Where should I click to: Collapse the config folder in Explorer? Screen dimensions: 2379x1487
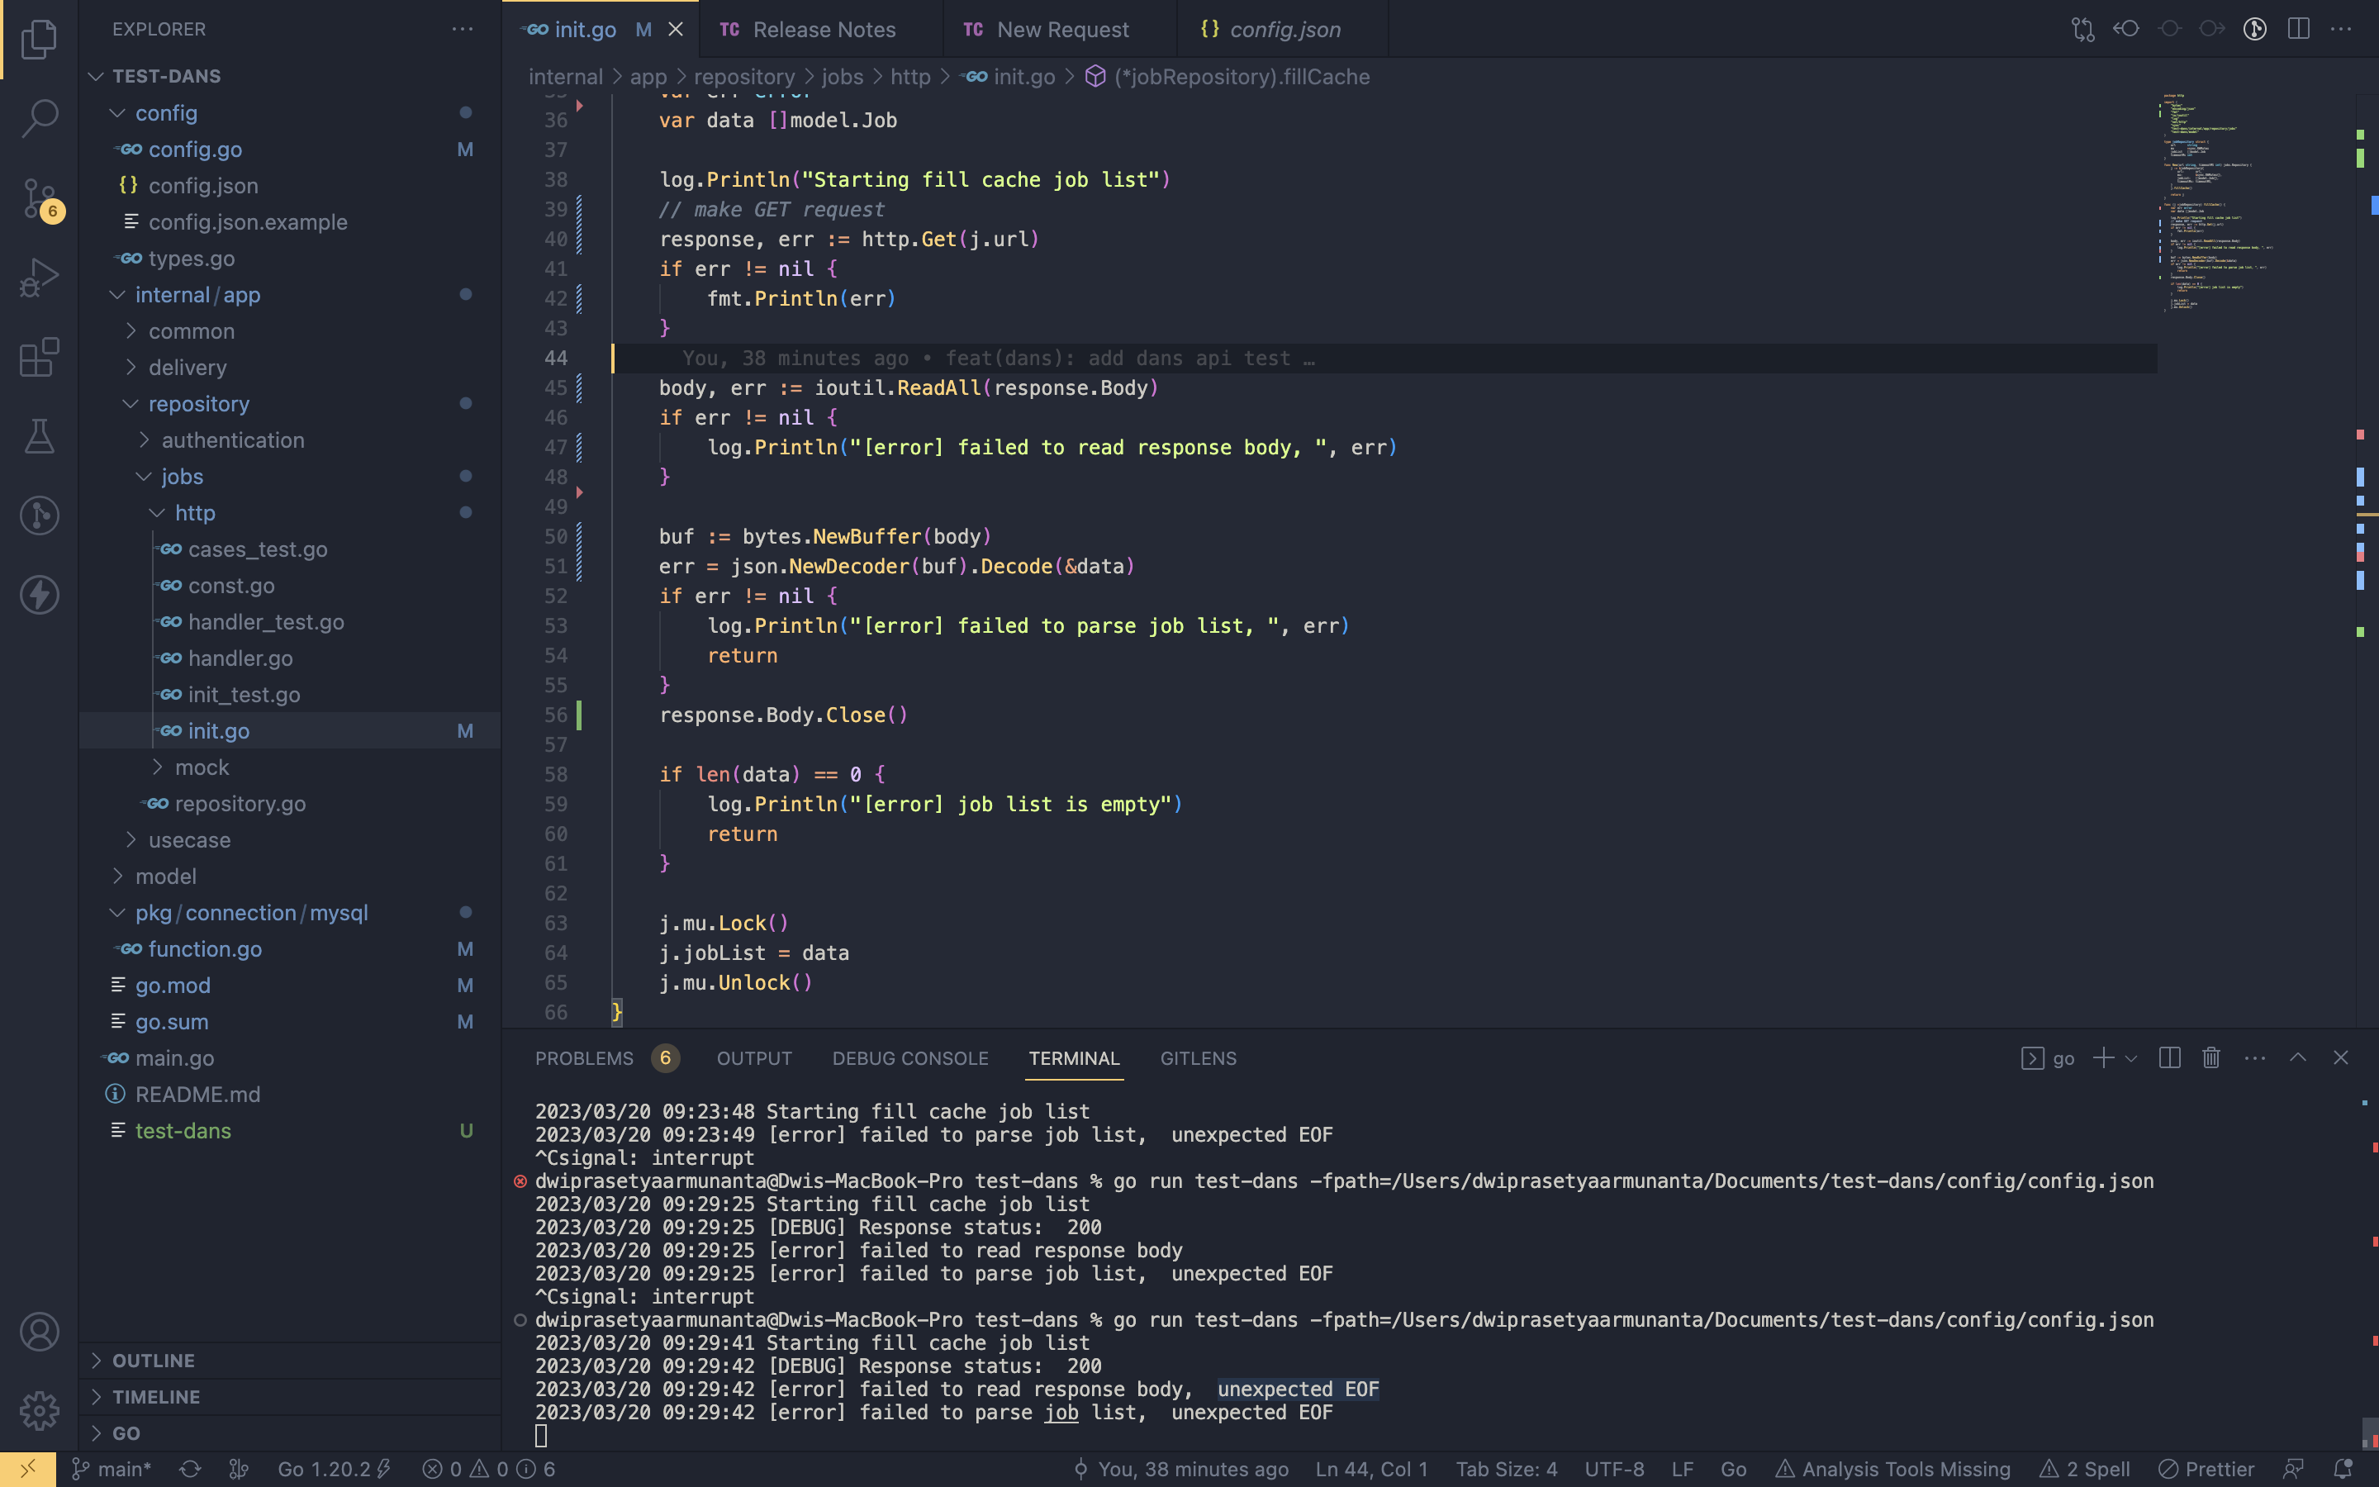166,113
